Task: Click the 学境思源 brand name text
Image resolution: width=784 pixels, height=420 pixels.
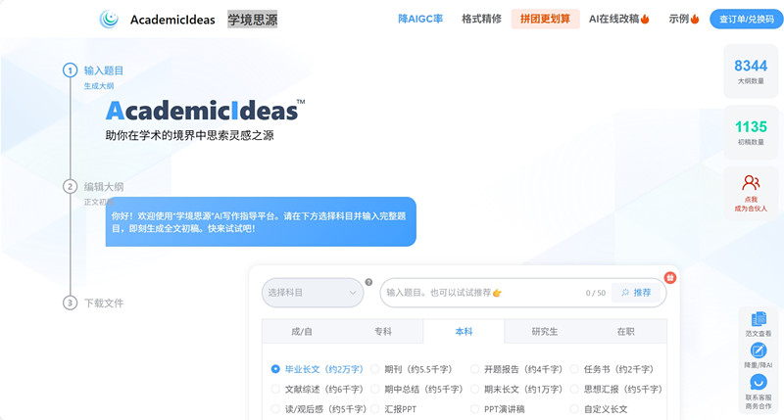Action: (253, 19)
